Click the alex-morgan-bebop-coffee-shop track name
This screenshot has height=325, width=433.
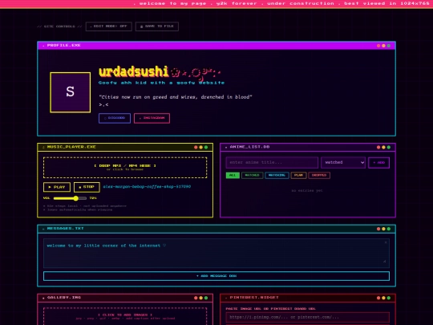[x=147, y=186]
